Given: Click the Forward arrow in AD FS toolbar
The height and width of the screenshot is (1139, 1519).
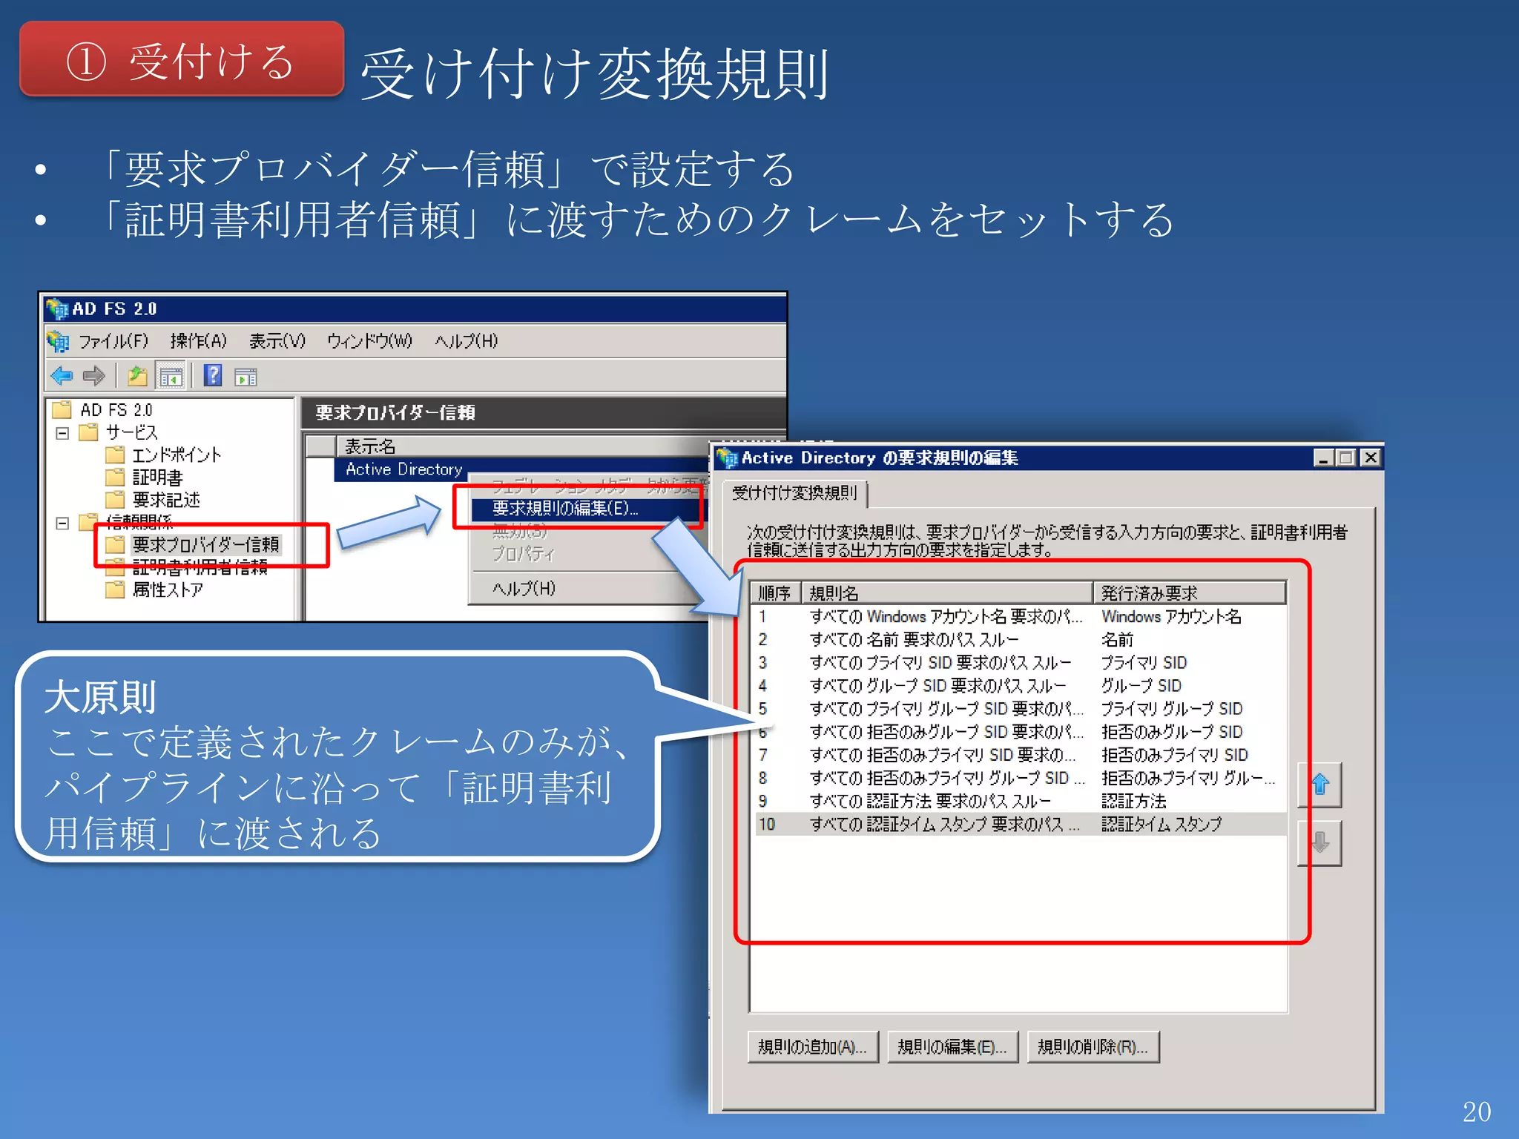Looking at the screenshot, I should click(94, 377).
